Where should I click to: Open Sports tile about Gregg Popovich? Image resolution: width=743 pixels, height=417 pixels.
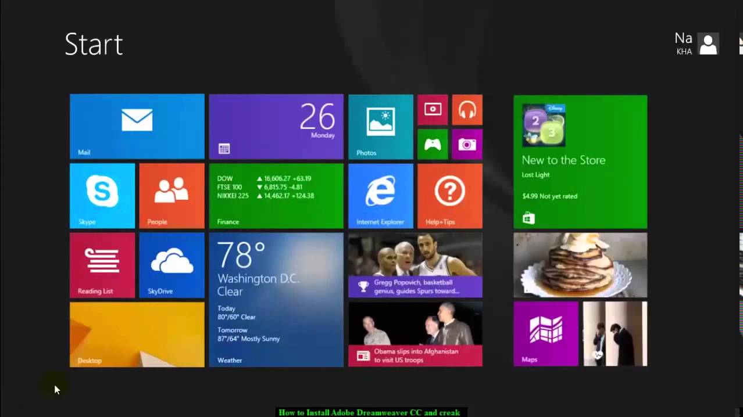(x=415, y=265)
